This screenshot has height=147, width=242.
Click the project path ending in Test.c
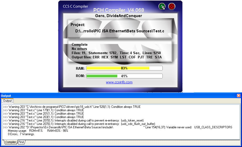[x=120, y=31]
